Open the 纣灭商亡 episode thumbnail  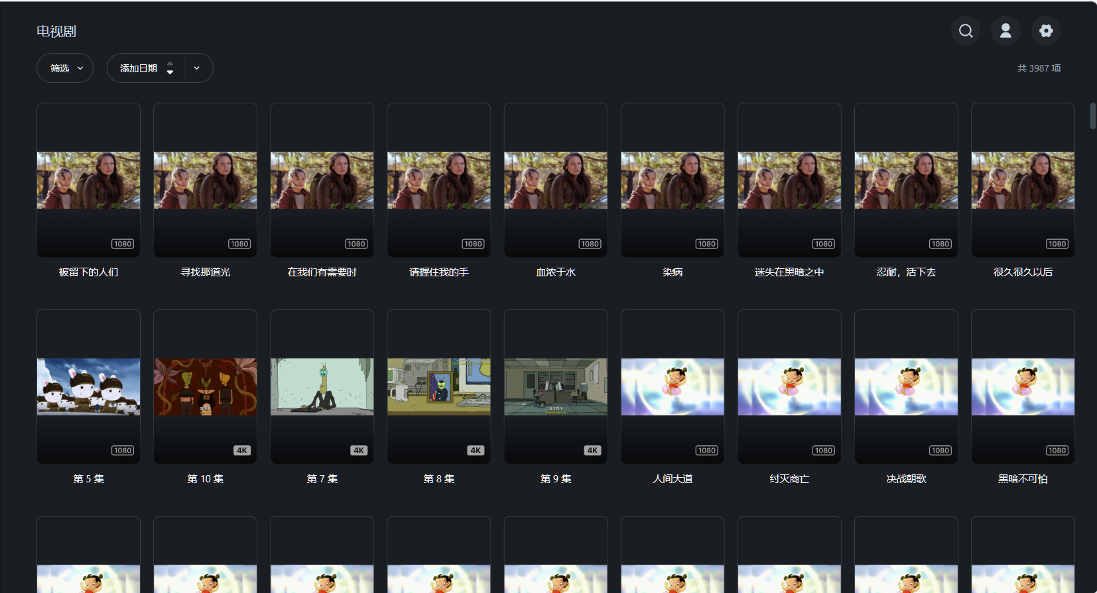click(789, 387)
